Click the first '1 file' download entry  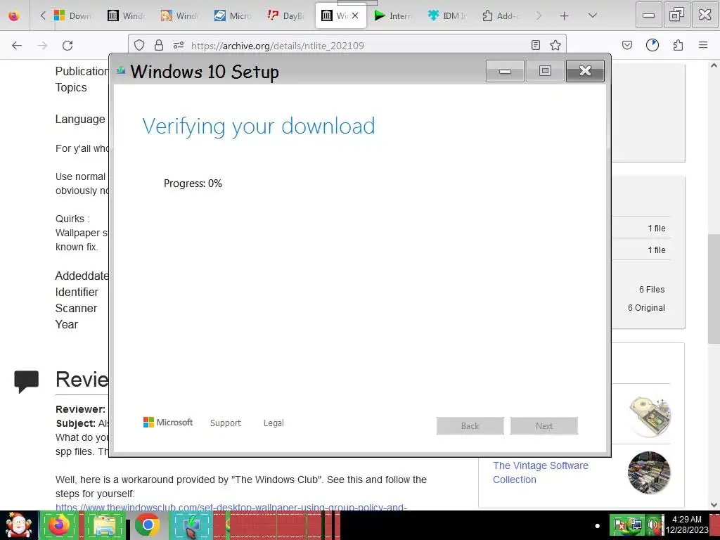coord(657,229)
